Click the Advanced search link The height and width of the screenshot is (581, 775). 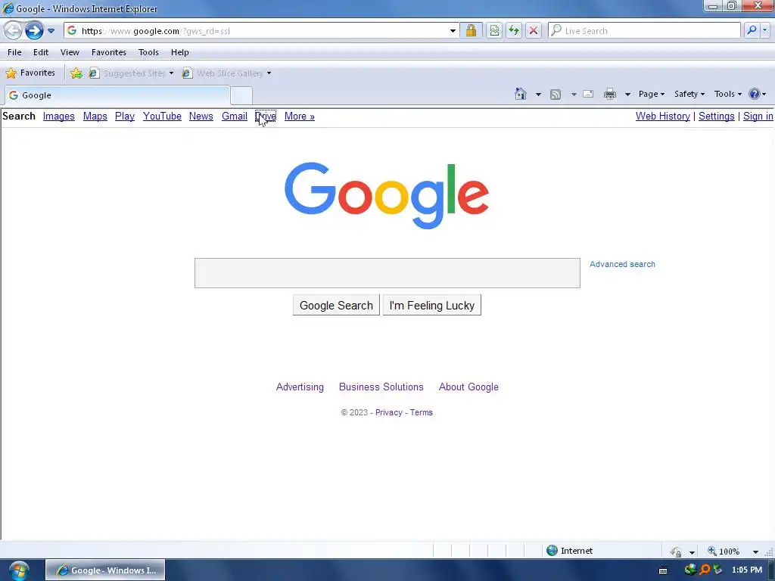click(x=622, y=264)
